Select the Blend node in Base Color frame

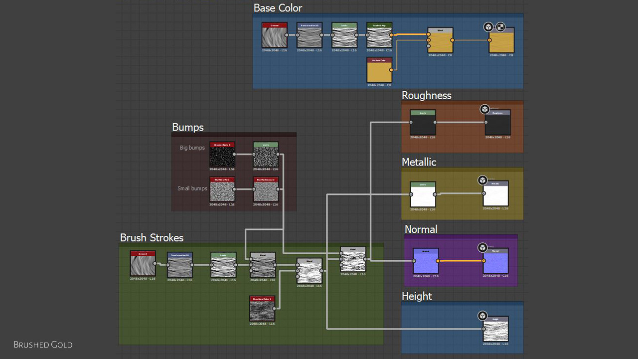coord(440,40)
